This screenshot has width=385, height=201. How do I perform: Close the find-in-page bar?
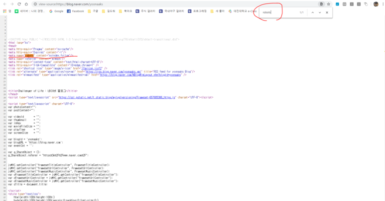pos(327,12)
